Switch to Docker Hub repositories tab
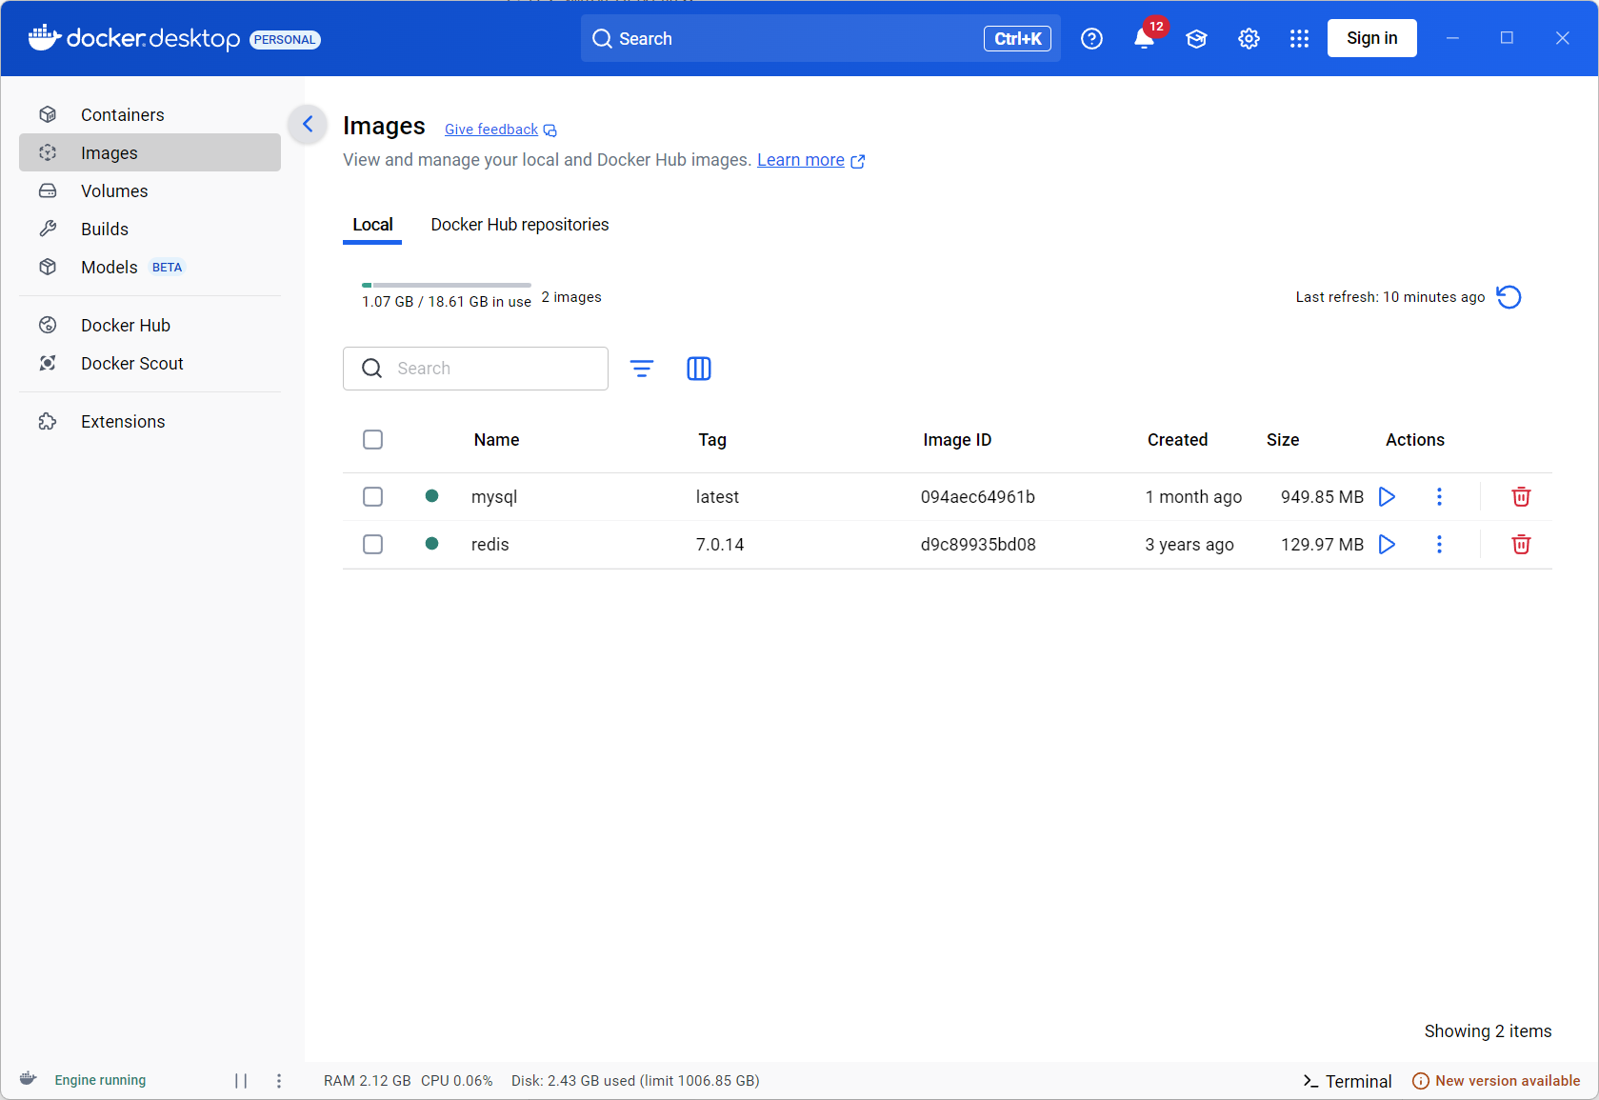This screenshot has width=1599, height=1100. (520, 225)
